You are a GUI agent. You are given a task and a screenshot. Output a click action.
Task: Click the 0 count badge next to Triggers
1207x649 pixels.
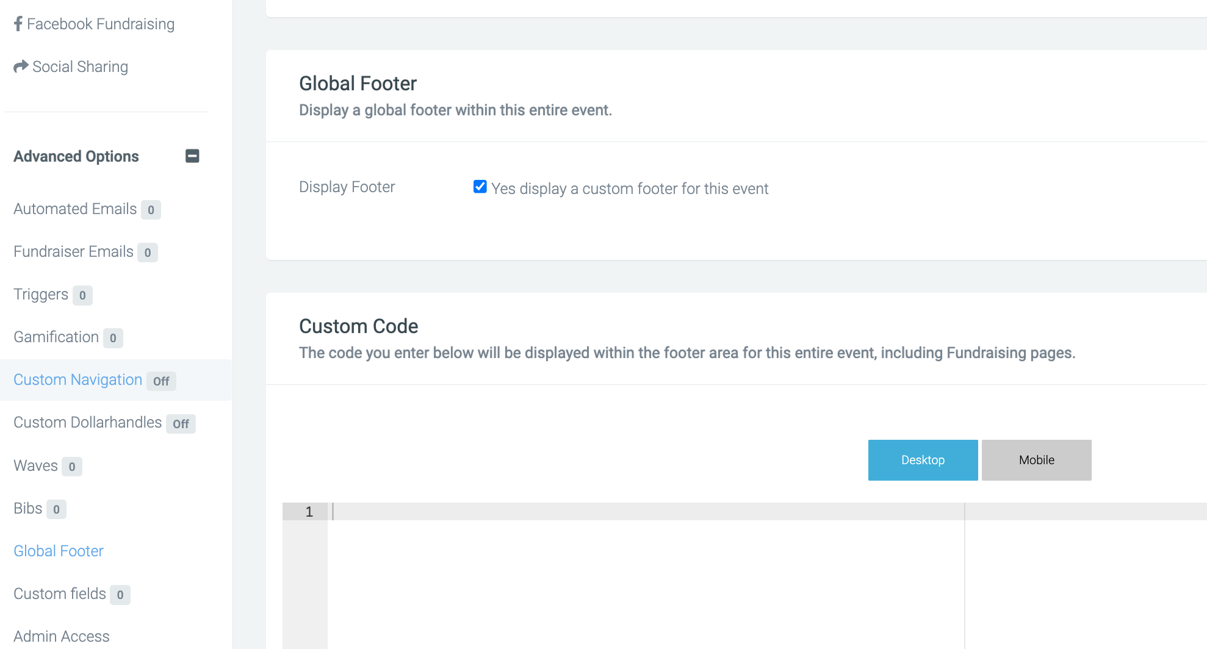click(82, 295)
